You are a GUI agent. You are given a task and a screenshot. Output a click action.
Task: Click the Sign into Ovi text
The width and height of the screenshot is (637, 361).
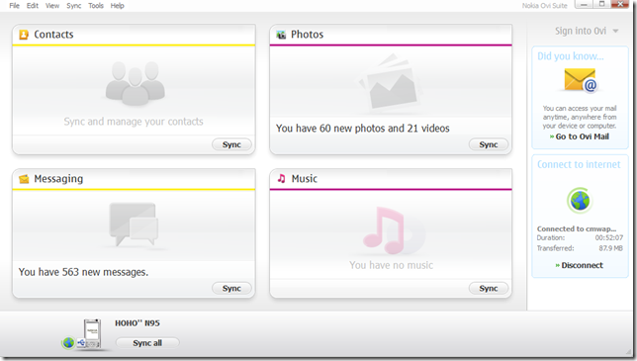tap(581, 32)
